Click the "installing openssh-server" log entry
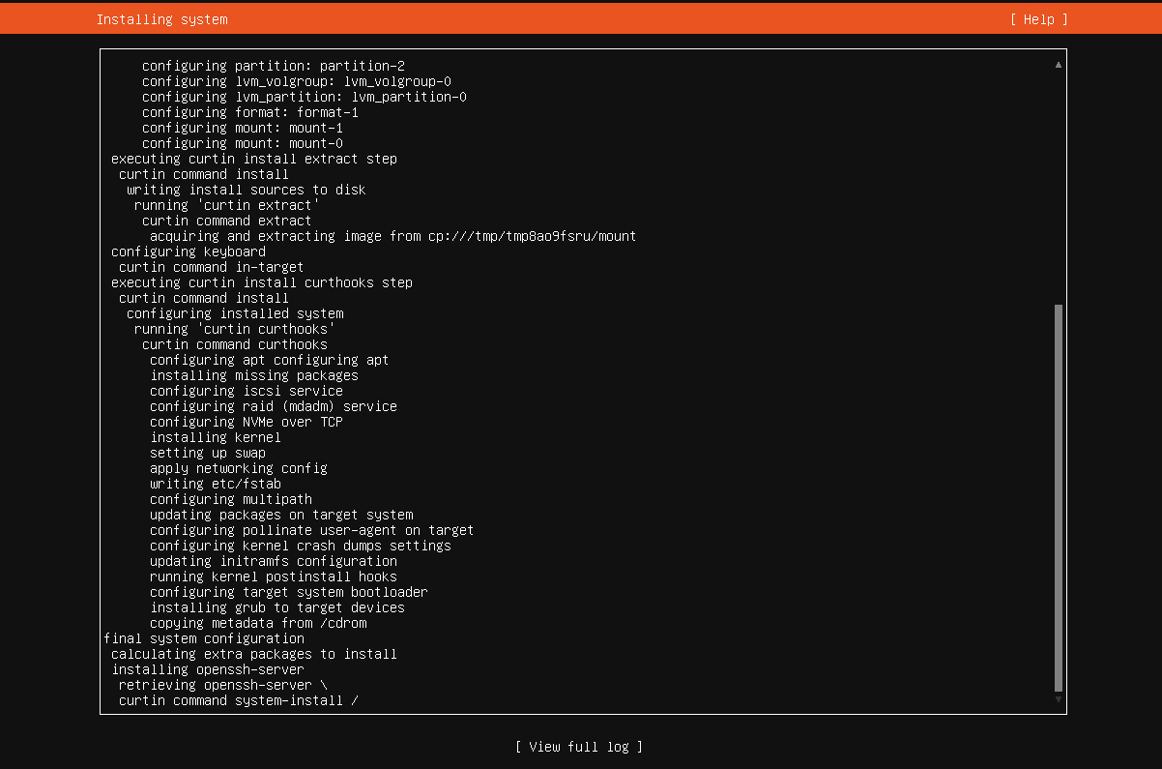Image resolution: width=1162 pixels, height=769 pixels. (208, 669)
